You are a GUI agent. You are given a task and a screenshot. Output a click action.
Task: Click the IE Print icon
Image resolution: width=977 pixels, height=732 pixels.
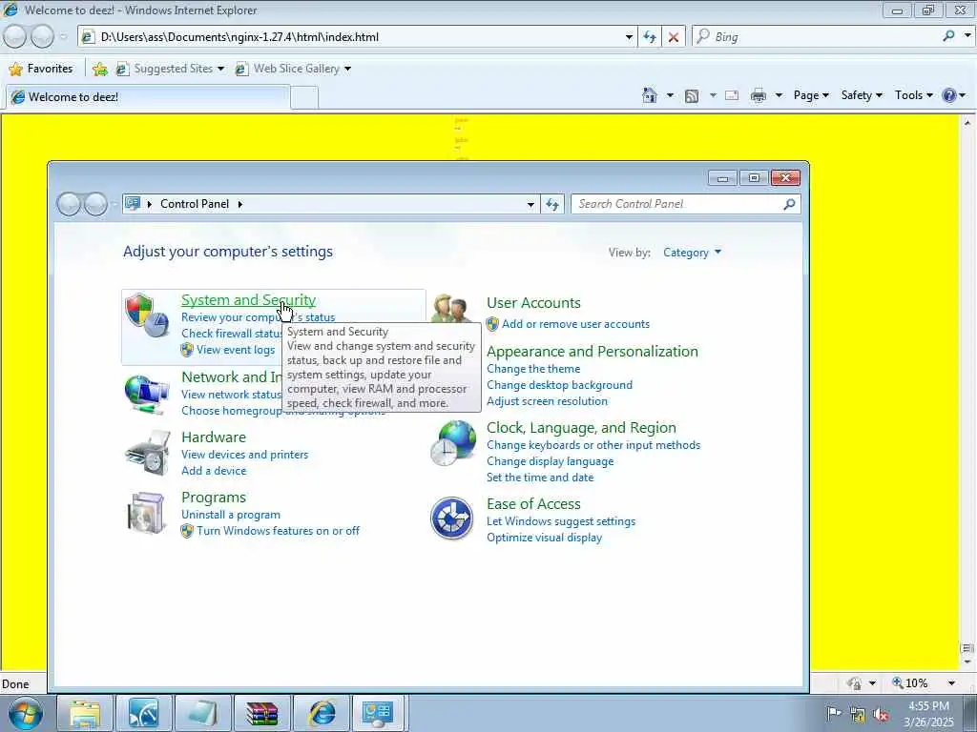759,95
